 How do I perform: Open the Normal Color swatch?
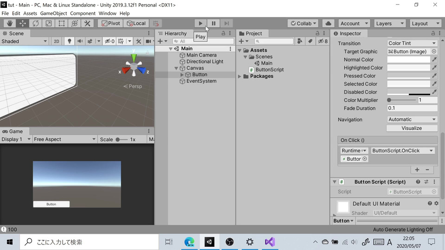click(409, 60)
